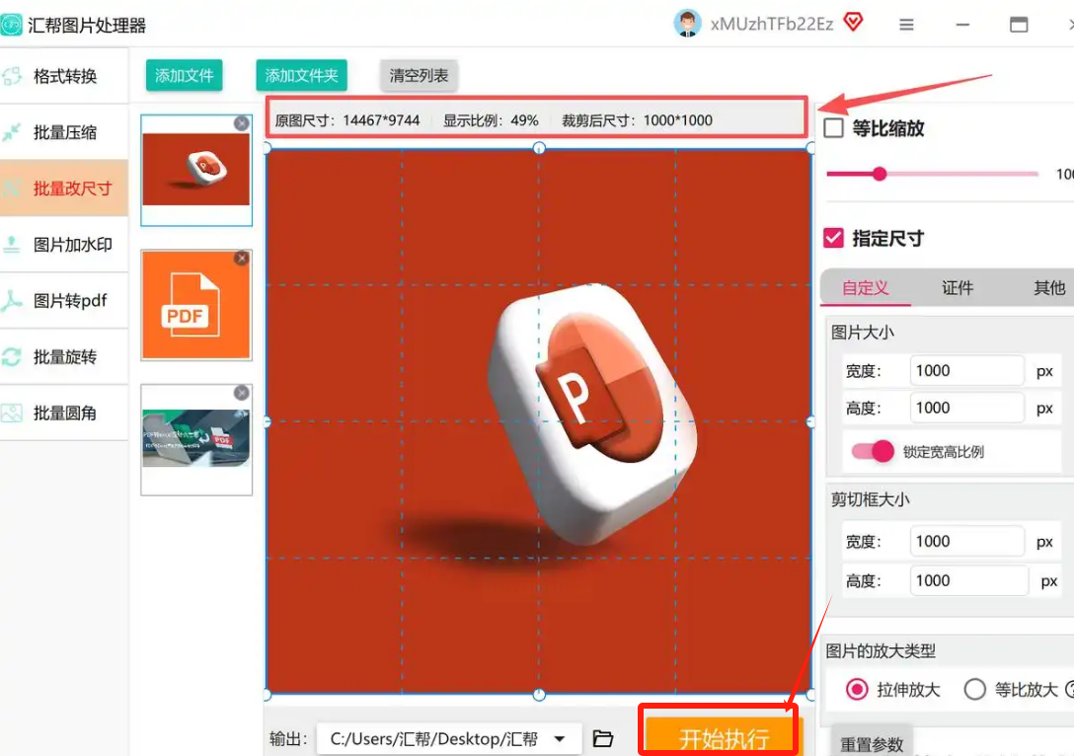Toggle the 锁定宽高比例 switch
Screen dimensions: 1074x756
873,451
